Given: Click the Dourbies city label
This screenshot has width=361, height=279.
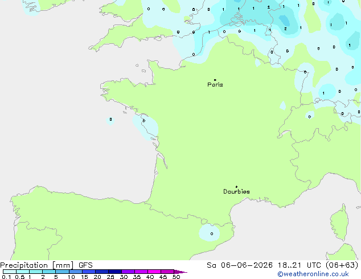Looking at the screenshot, I should [236, 191].
